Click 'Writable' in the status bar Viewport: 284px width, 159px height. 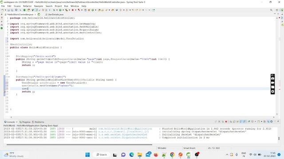162,148
